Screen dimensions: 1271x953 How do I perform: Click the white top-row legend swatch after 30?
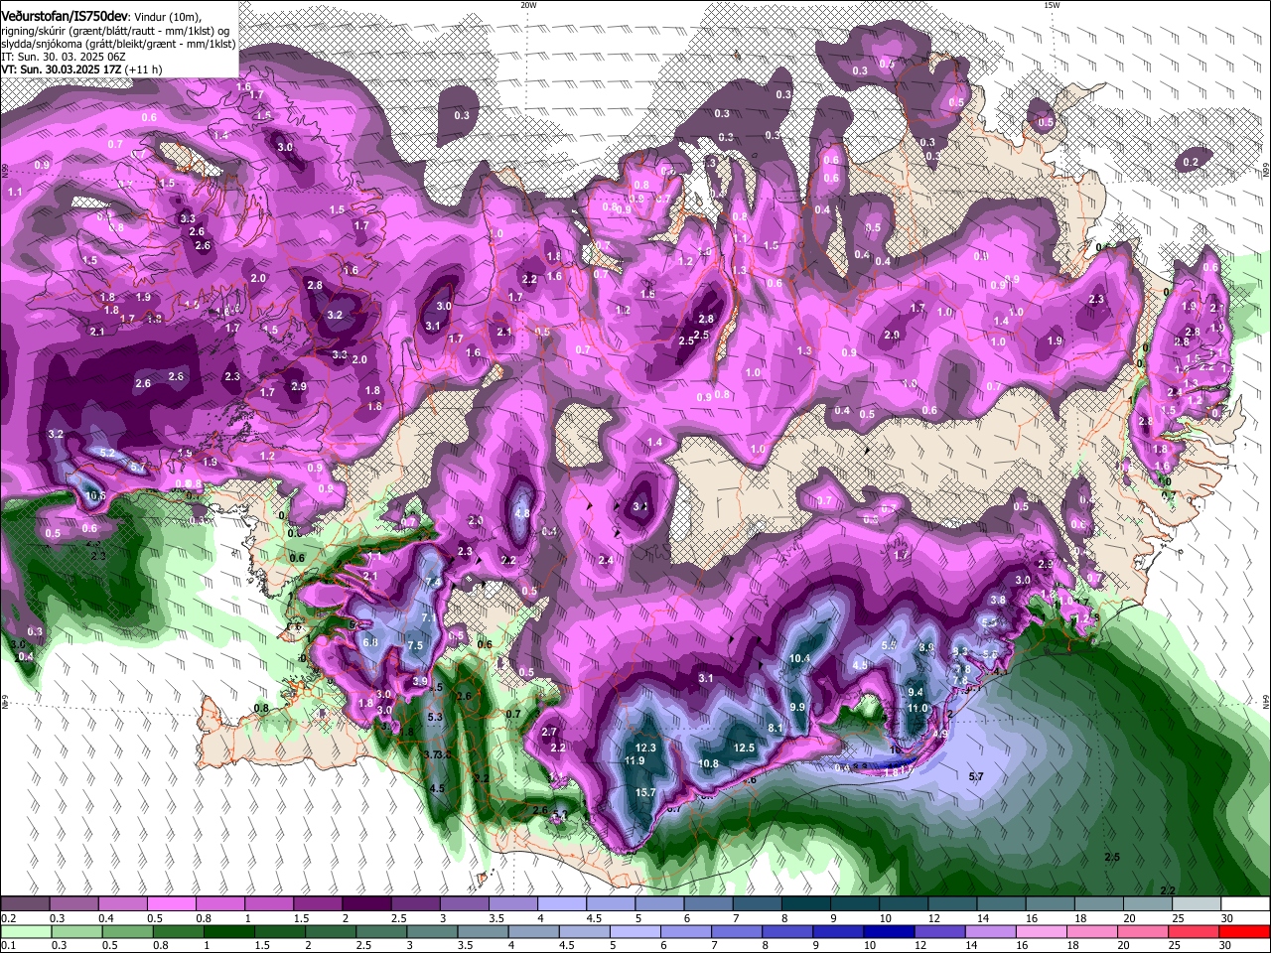[x=1244, y=904]
